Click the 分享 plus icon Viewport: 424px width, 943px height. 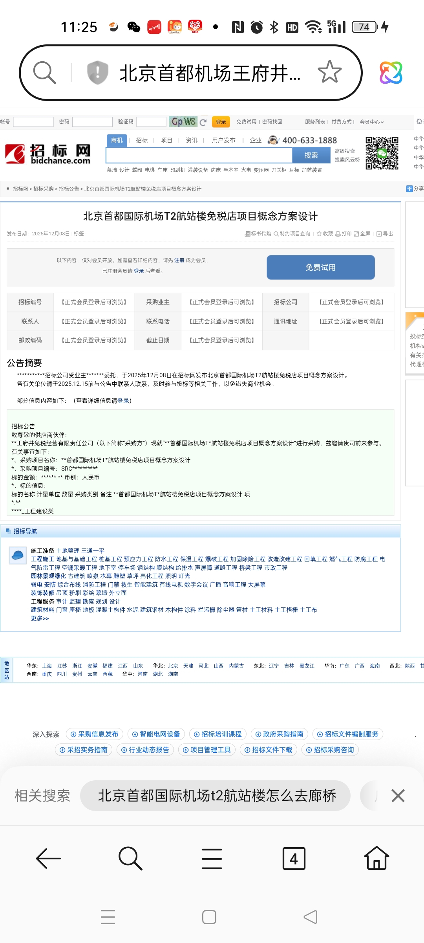(x=409, y=189)
